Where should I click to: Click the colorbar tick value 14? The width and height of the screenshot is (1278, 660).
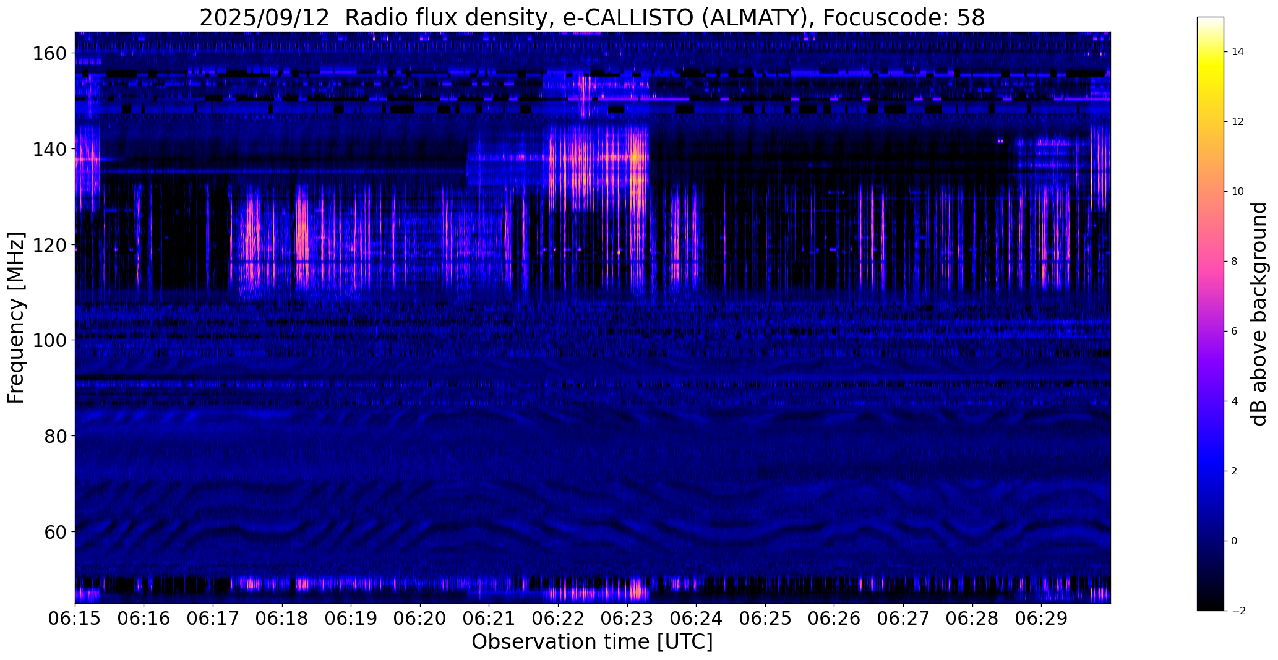click(1238, 51)
